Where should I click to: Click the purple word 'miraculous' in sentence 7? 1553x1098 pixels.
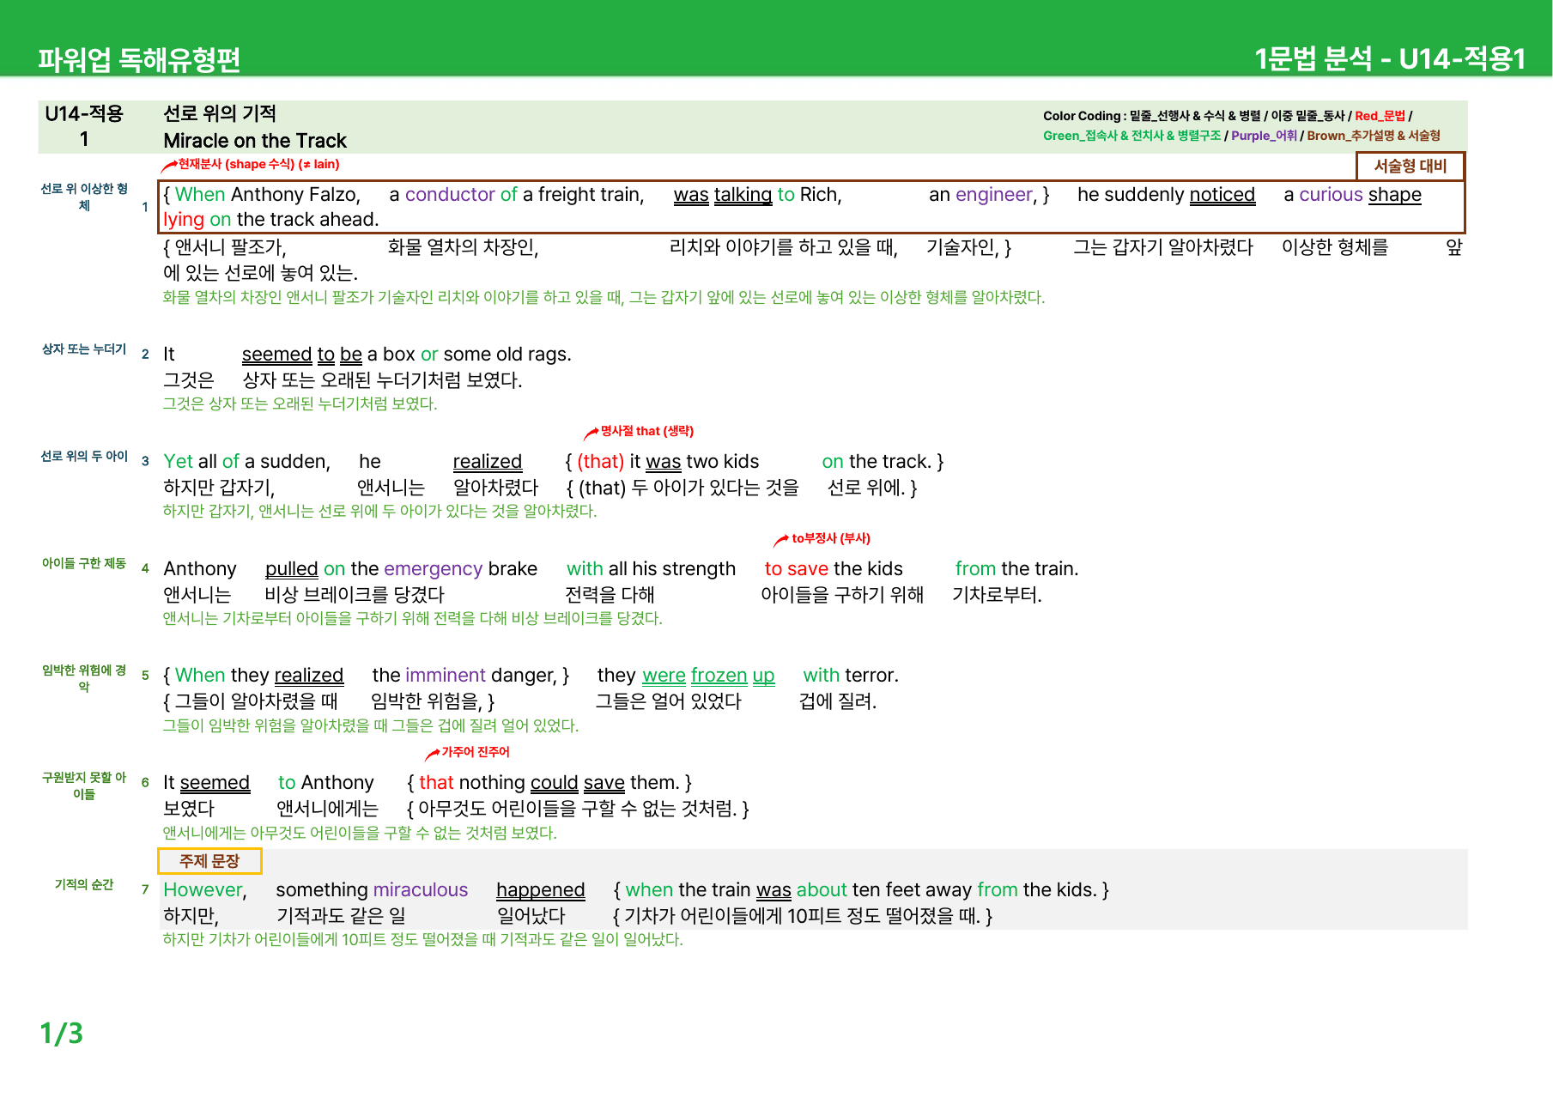pyautogui.click(x=421, y=890)
